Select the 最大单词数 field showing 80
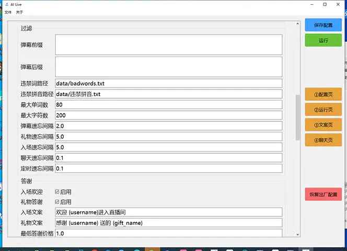The height and width of the screenshot is (251, 347). click(168, 105)
